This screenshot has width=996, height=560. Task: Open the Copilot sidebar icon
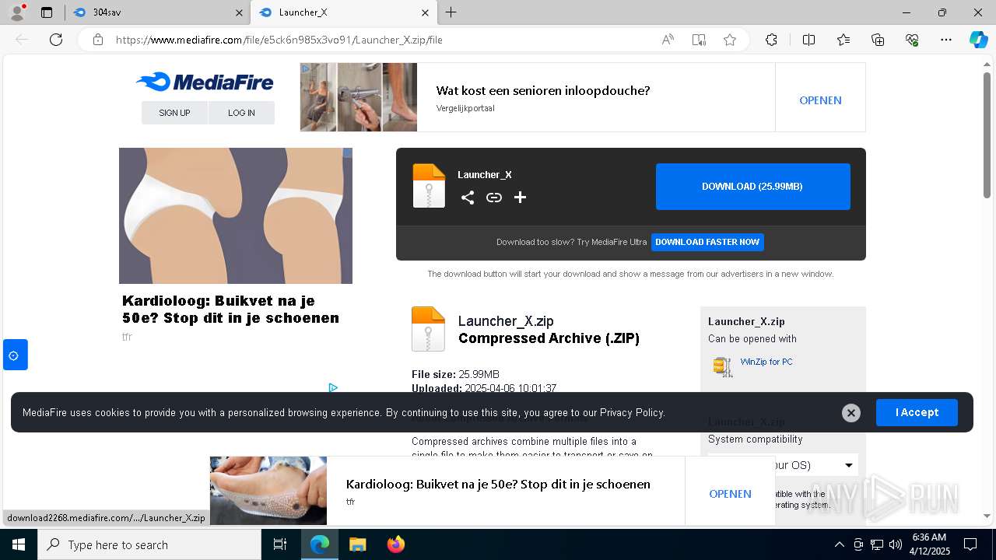click(978, 40)
